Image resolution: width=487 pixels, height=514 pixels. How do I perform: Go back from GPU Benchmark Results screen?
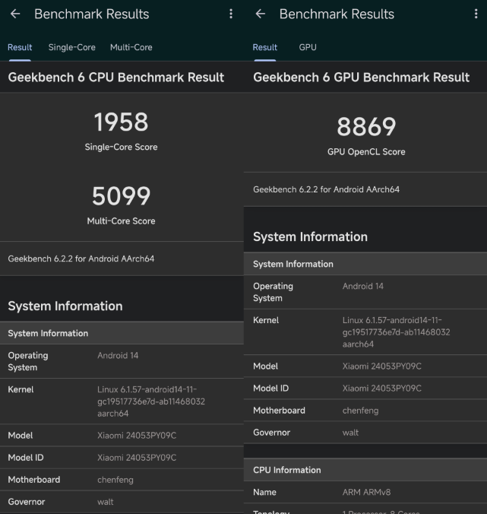tap(260, 14)
